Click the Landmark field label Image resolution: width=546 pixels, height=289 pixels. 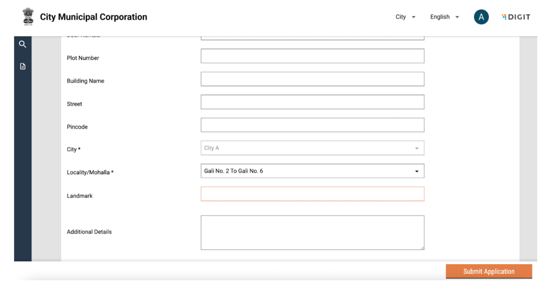tap(80, 196)
